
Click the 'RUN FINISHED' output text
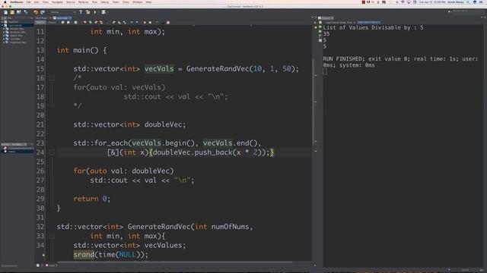click(342, 59)
